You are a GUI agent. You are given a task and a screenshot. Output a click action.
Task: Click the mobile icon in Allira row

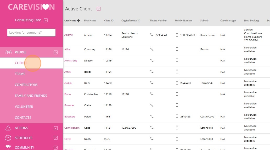(177, 49)
